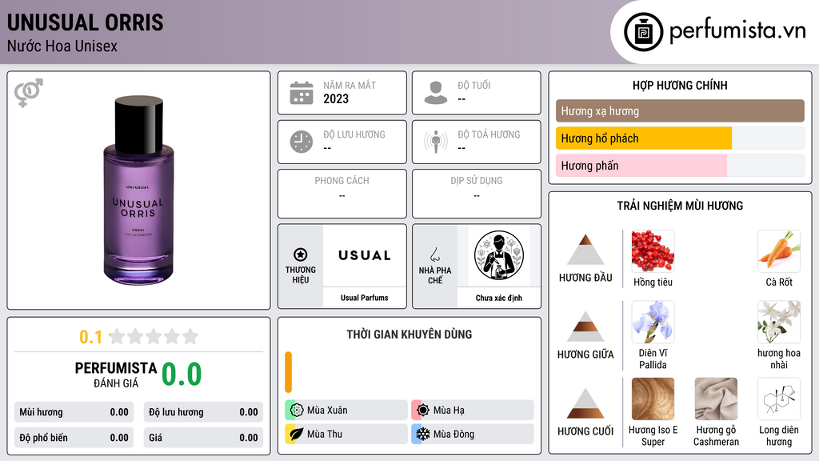The height and width of the screenshot is (461, 819).
Task: Click the pink Hương phấn accord bar
Action: (641, 166)
